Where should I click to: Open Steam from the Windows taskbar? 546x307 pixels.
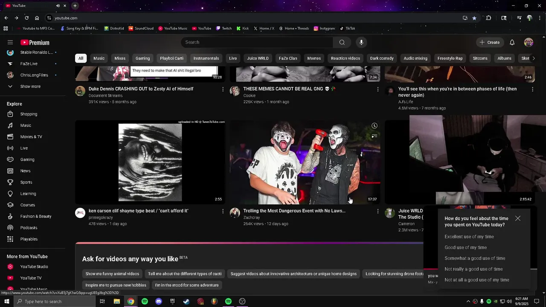pyautogui.click(x=186, y=301)
